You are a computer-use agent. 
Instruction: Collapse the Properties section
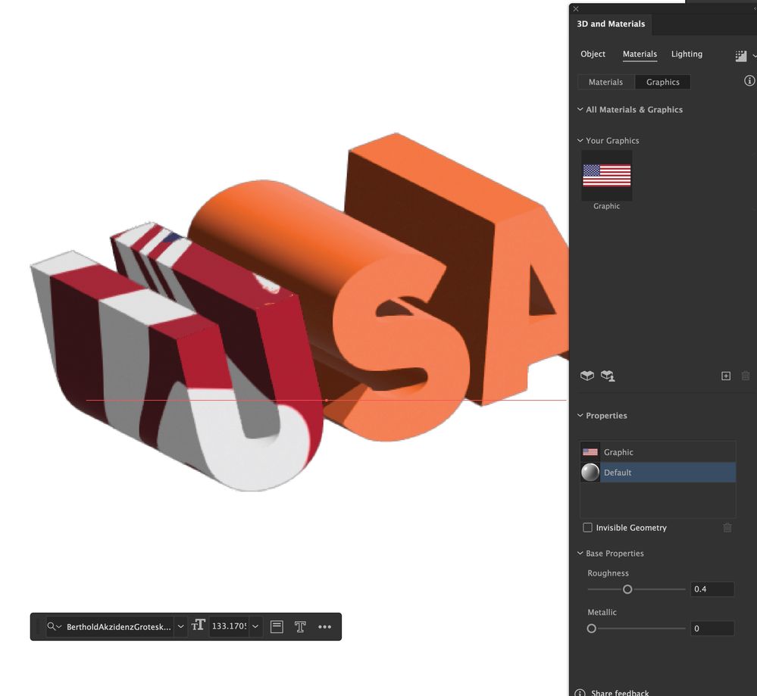580,415
